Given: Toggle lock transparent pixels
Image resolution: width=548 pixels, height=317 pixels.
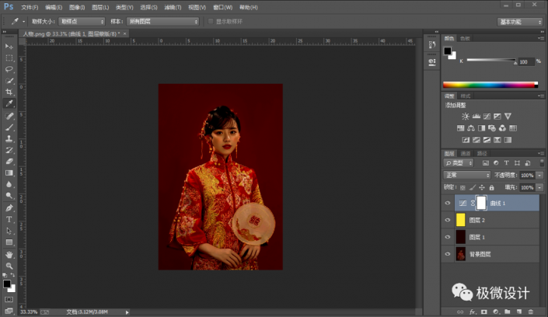Looking at the screenshot, I should [462, 188].
